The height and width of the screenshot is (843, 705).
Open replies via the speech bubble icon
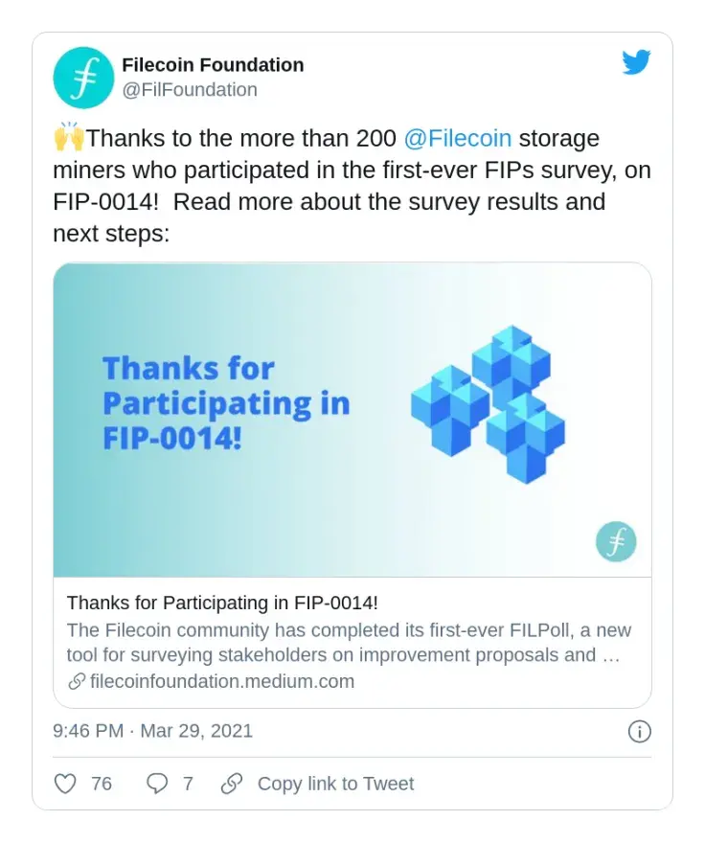(x=157, y=784)
